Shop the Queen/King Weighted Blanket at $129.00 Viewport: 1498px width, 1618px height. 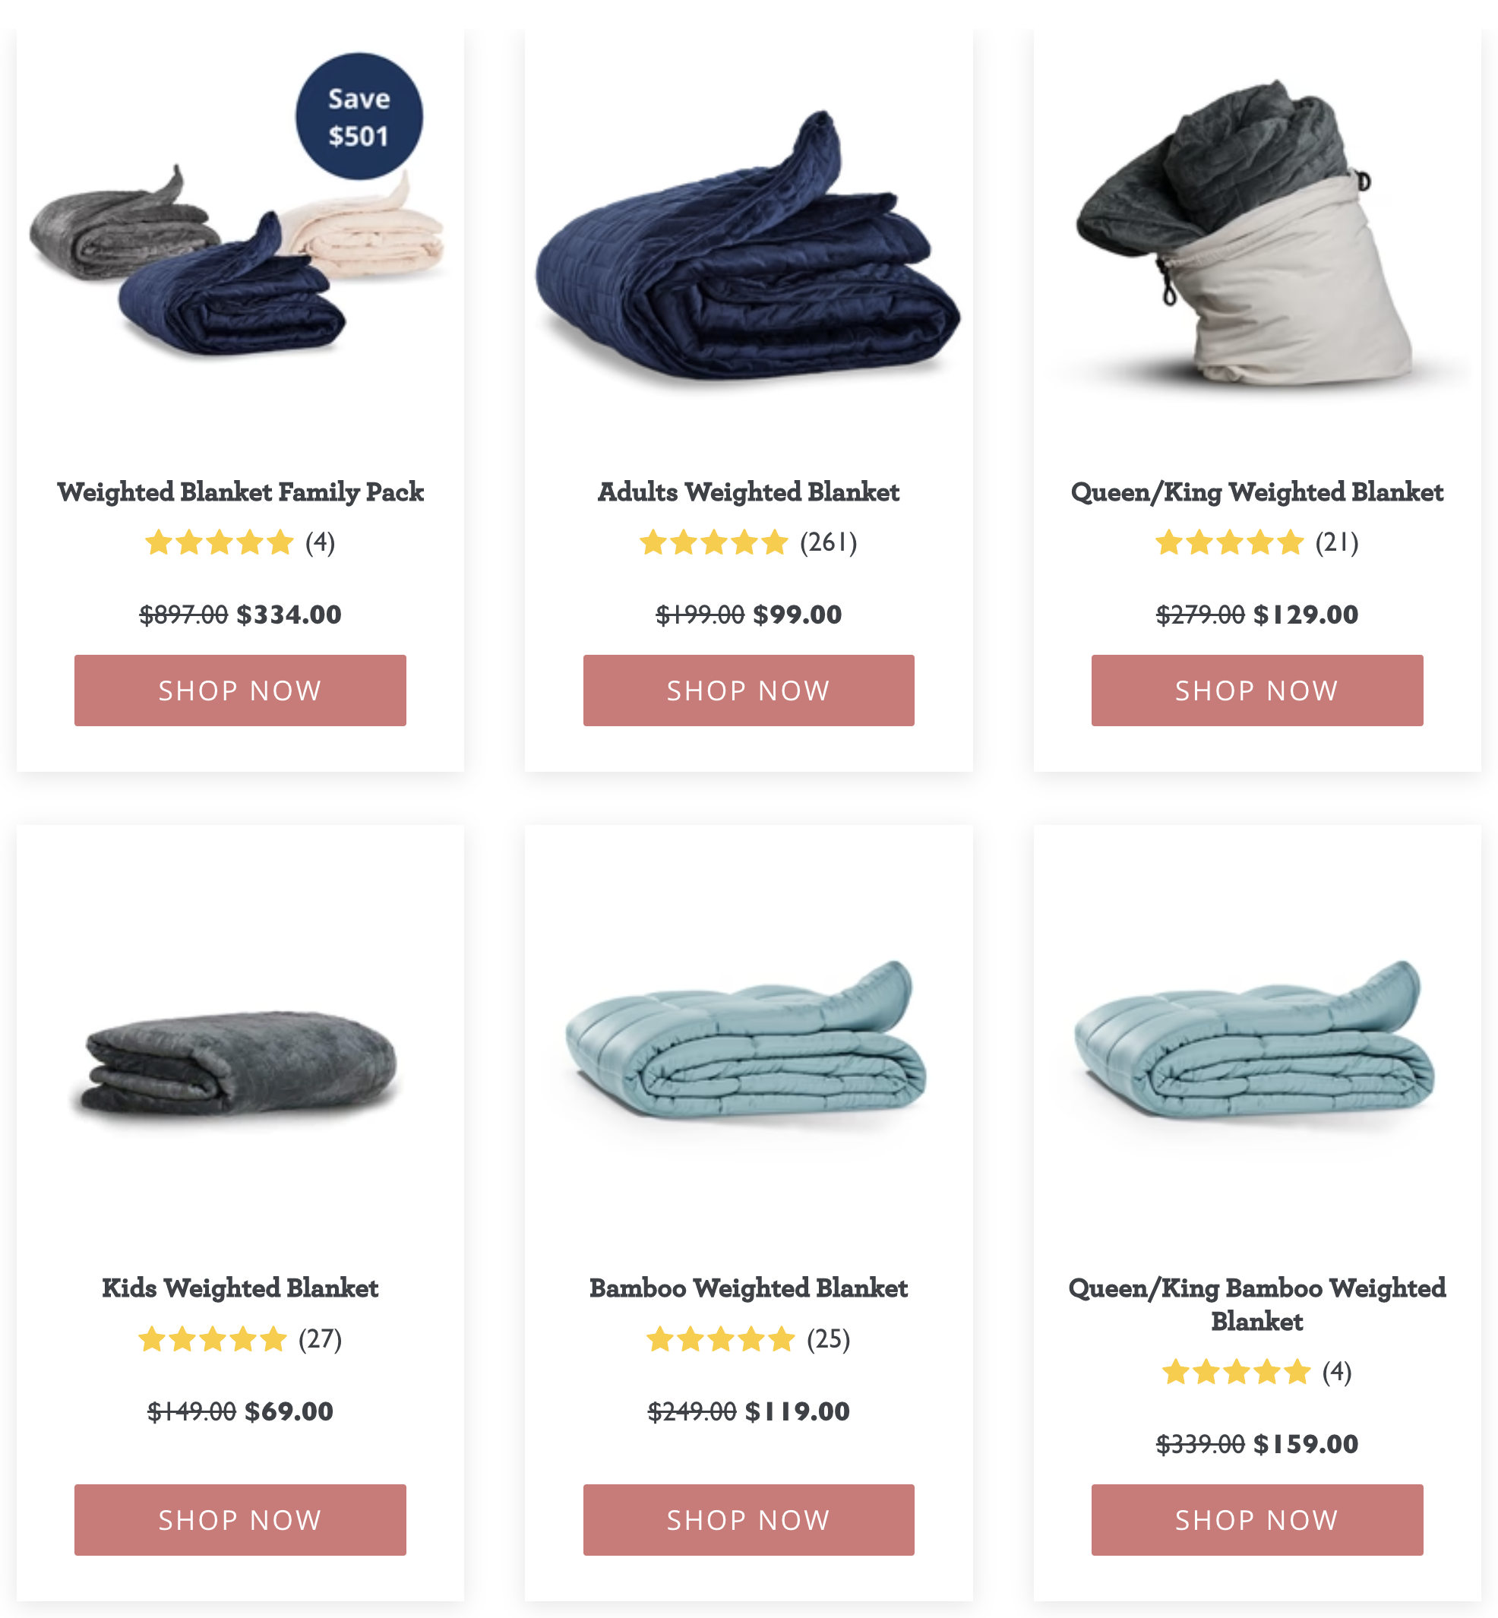point(1256,690)
